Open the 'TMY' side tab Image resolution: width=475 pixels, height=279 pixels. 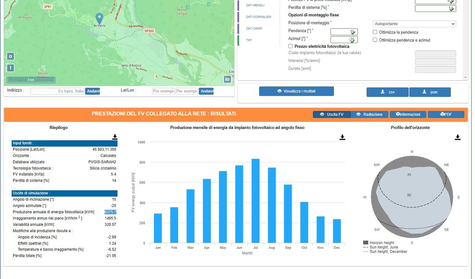click(249, 40)
